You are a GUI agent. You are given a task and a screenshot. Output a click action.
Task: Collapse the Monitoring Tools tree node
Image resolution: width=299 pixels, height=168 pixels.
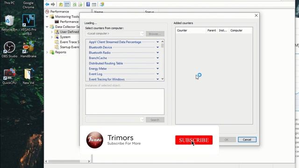pos(47,17)
